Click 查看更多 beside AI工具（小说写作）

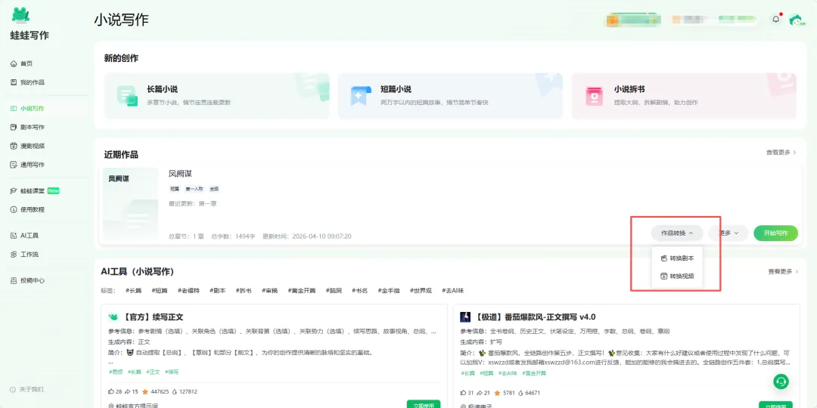click(x=783, y=271)
